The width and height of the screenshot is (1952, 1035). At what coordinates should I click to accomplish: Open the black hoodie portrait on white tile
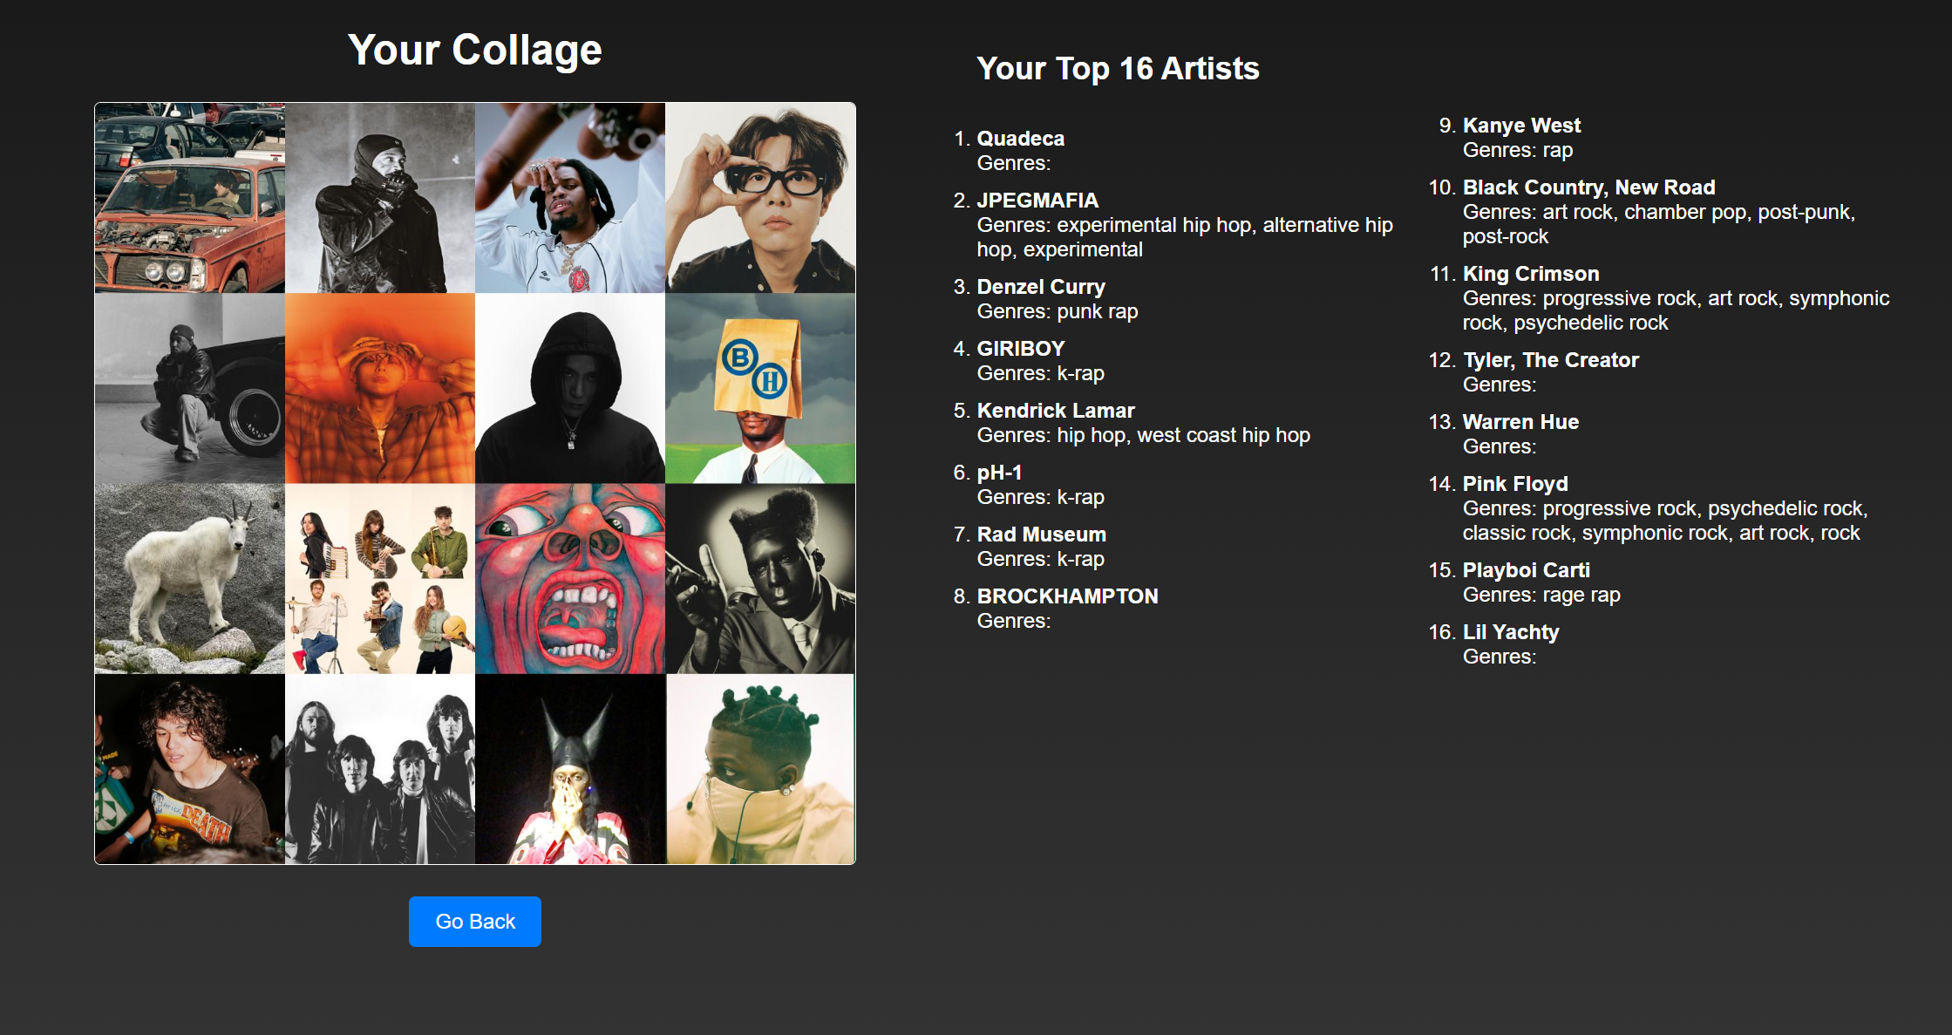(570, 388)
